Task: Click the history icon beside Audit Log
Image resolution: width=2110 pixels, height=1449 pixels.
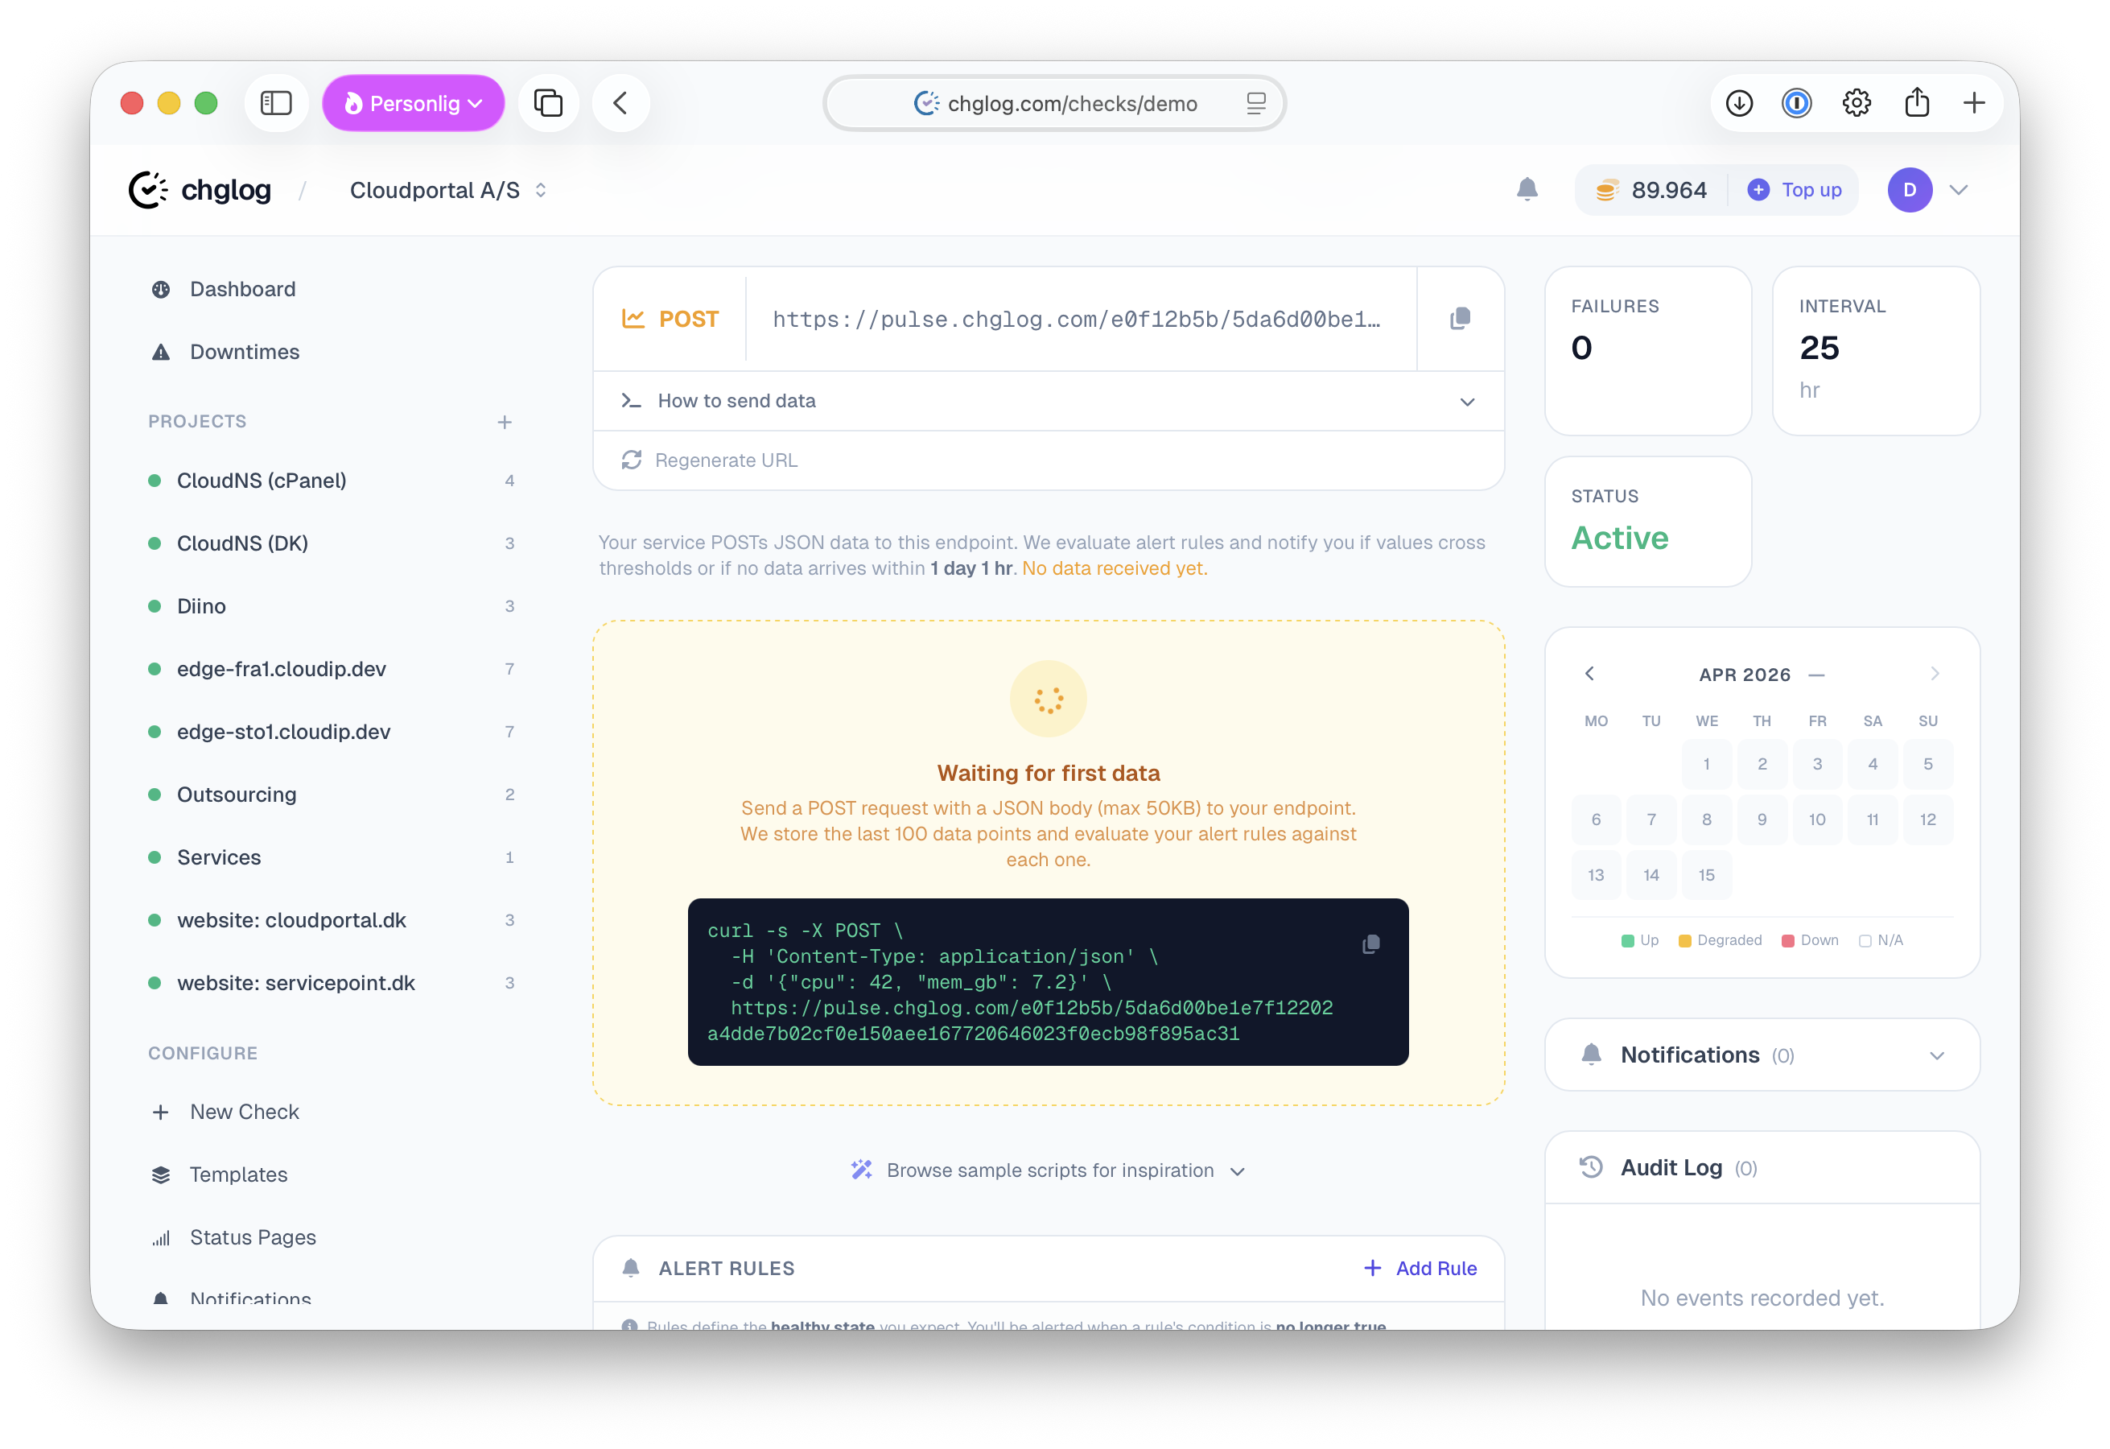Action: click(1590, 1167)
